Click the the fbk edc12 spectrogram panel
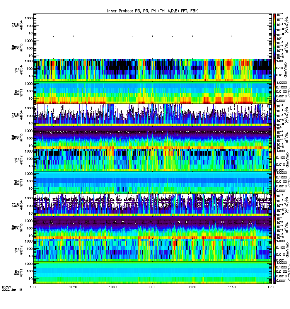Screen dimensions: 290x309 coord(152,250)
